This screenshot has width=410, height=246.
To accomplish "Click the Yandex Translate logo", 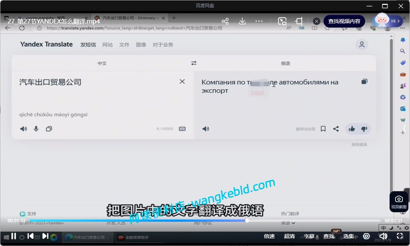I will (47, 44).
